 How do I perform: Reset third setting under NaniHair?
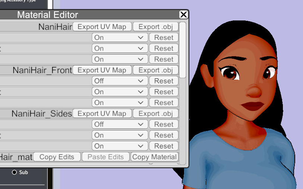pos(164,59)
